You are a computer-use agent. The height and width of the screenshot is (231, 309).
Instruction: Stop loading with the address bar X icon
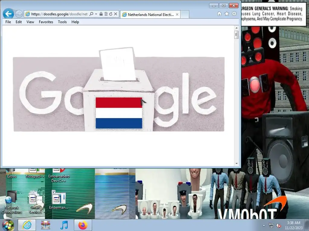coord(116,14)
